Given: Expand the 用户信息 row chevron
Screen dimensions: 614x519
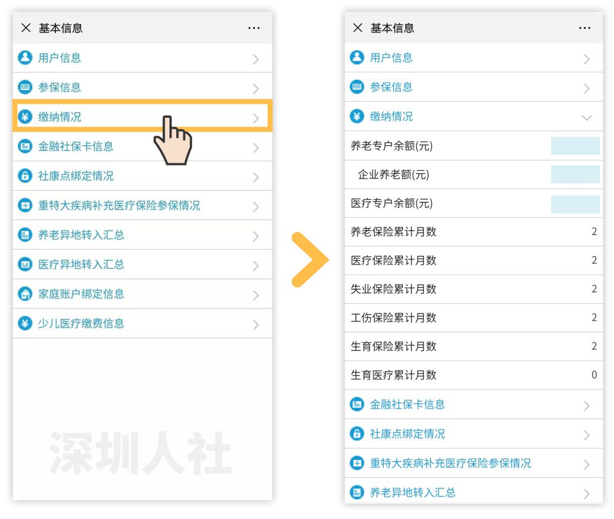Looking at the screenshot, I should [x=257, y=58].
